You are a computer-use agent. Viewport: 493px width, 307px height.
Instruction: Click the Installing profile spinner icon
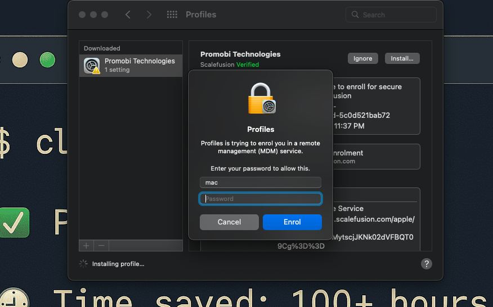click(83, 264)
